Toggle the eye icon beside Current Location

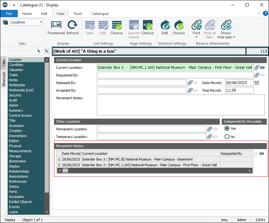263,68
